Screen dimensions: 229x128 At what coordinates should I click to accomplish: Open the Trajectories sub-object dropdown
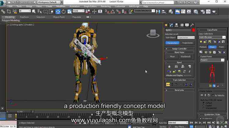[x=186, y=37]
